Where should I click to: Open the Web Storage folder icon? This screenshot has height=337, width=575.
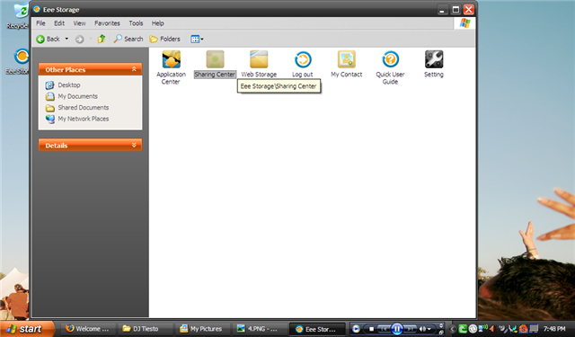(x=259, y=59)
